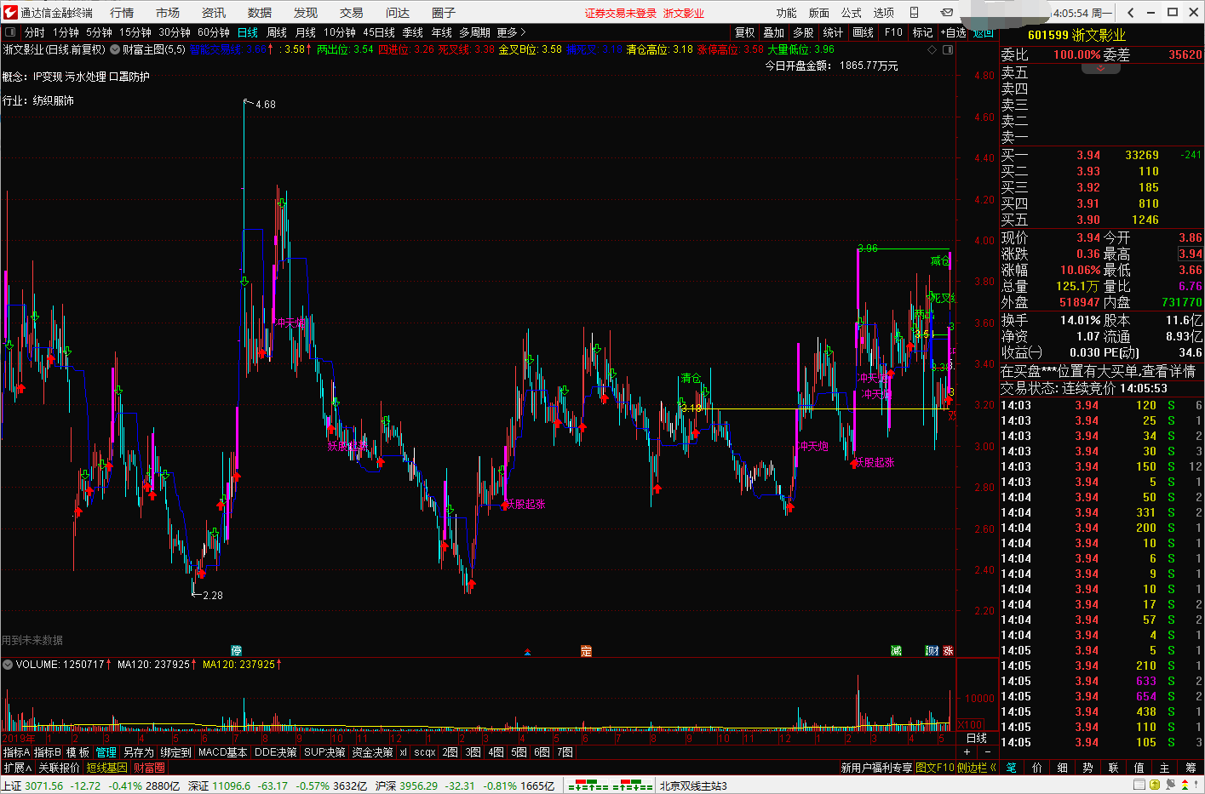The width and height of the screenshot is (1205, 794).
Task: Switch to 7图 chart layout
Action: click(x=565, y=752)
